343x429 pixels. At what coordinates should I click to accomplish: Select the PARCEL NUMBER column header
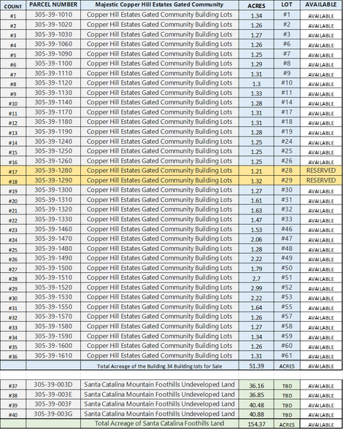pos(53,5)
